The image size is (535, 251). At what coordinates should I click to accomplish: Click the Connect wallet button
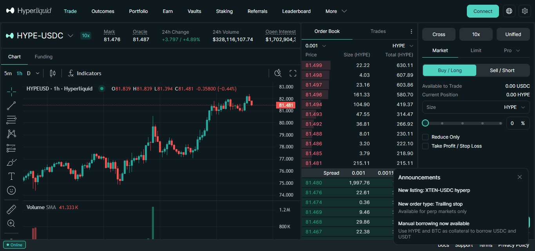(483, 11)
